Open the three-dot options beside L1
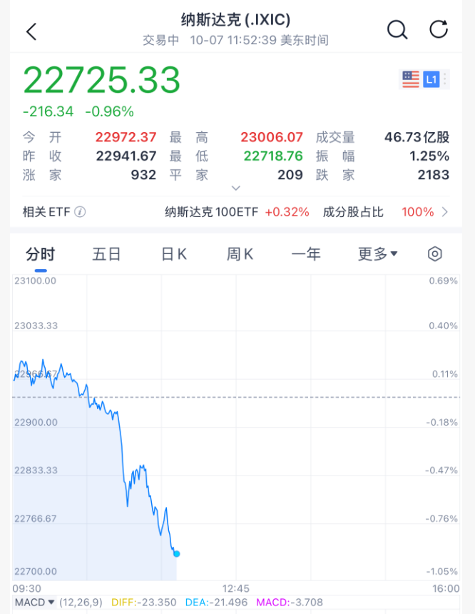Image resolution: width=475 pixels, height=614 pixels. 446,79
